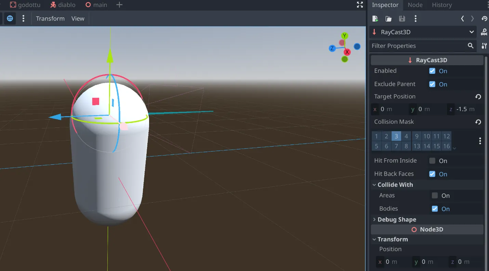Toggle distraction-free mode fullscreen icon
This screenshot has height=271, width=489.
(x=360, y=5)
